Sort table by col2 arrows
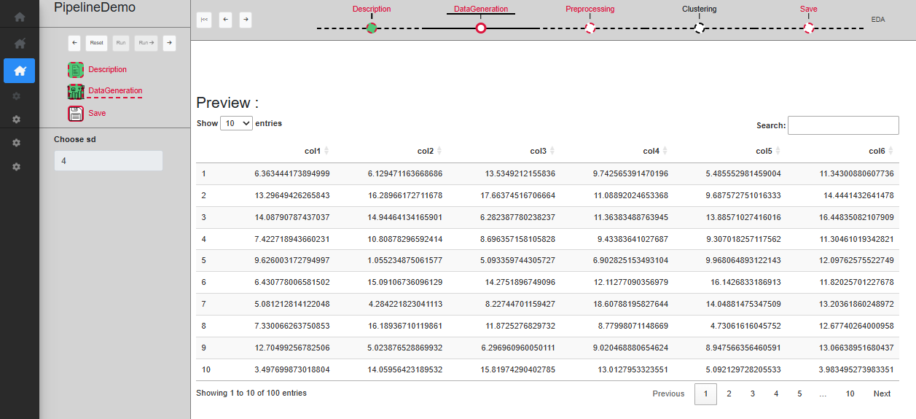The height and width of the screenshot is (419, 916). 439,151
